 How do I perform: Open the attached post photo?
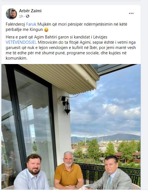[x=71, y=127]
